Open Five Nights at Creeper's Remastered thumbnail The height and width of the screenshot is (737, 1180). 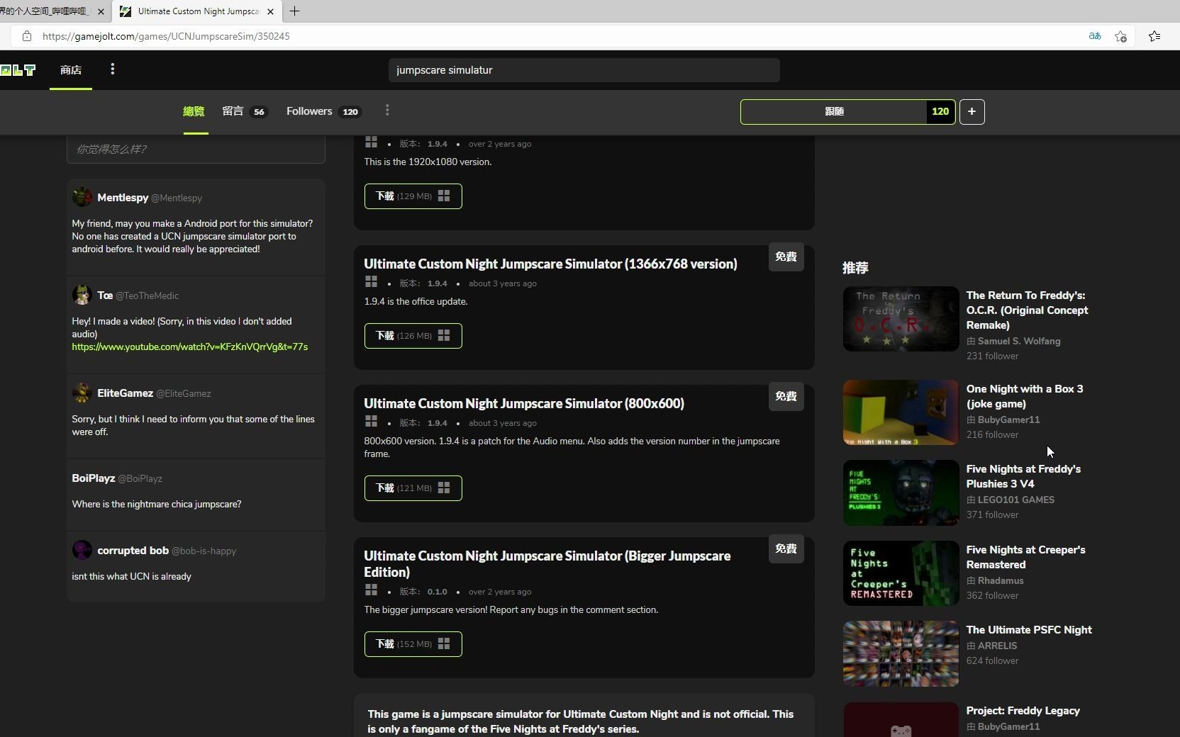(x=901, y=573)
